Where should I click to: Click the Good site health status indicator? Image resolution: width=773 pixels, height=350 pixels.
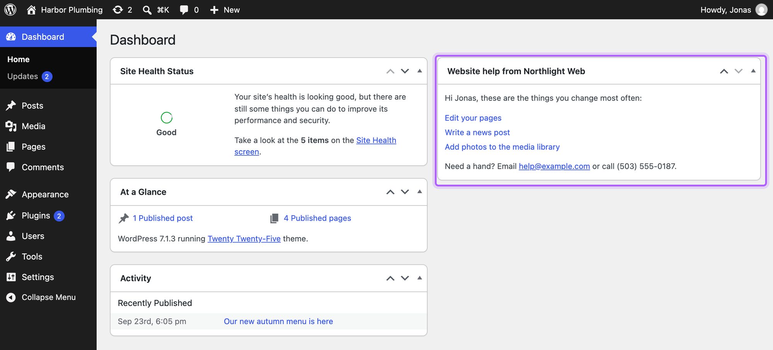click(167, 124)
